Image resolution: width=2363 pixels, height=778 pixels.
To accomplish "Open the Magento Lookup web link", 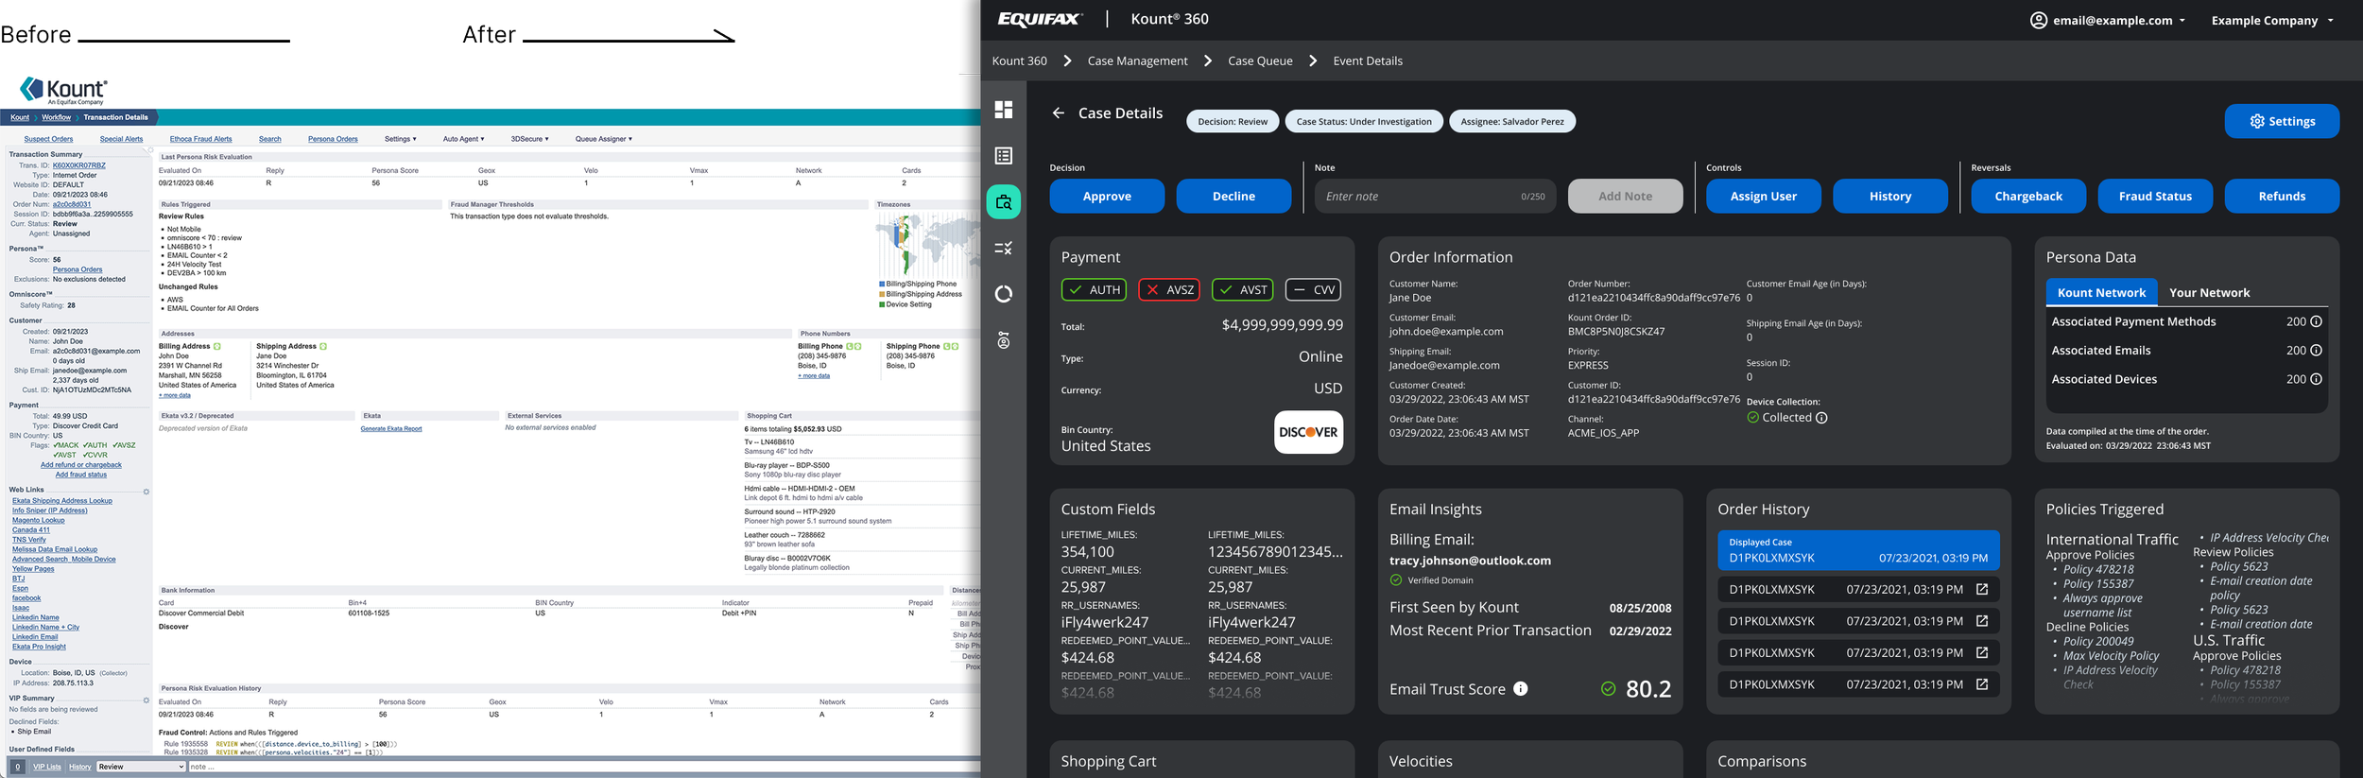I will pyautogui.click(x=39, y=520).
